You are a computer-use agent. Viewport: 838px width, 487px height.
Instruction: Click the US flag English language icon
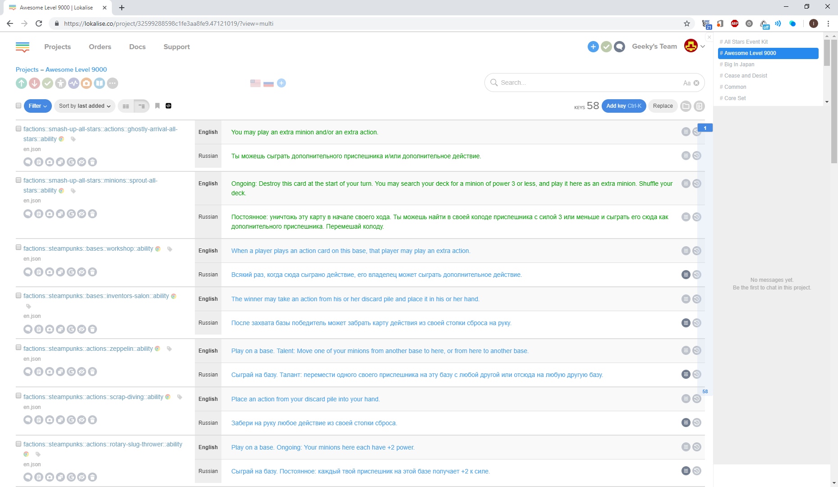coord(255,83)
